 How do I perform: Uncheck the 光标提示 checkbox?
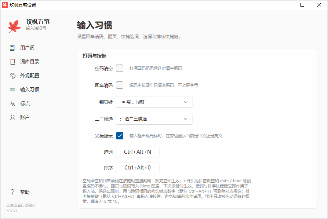pos(120,136)
